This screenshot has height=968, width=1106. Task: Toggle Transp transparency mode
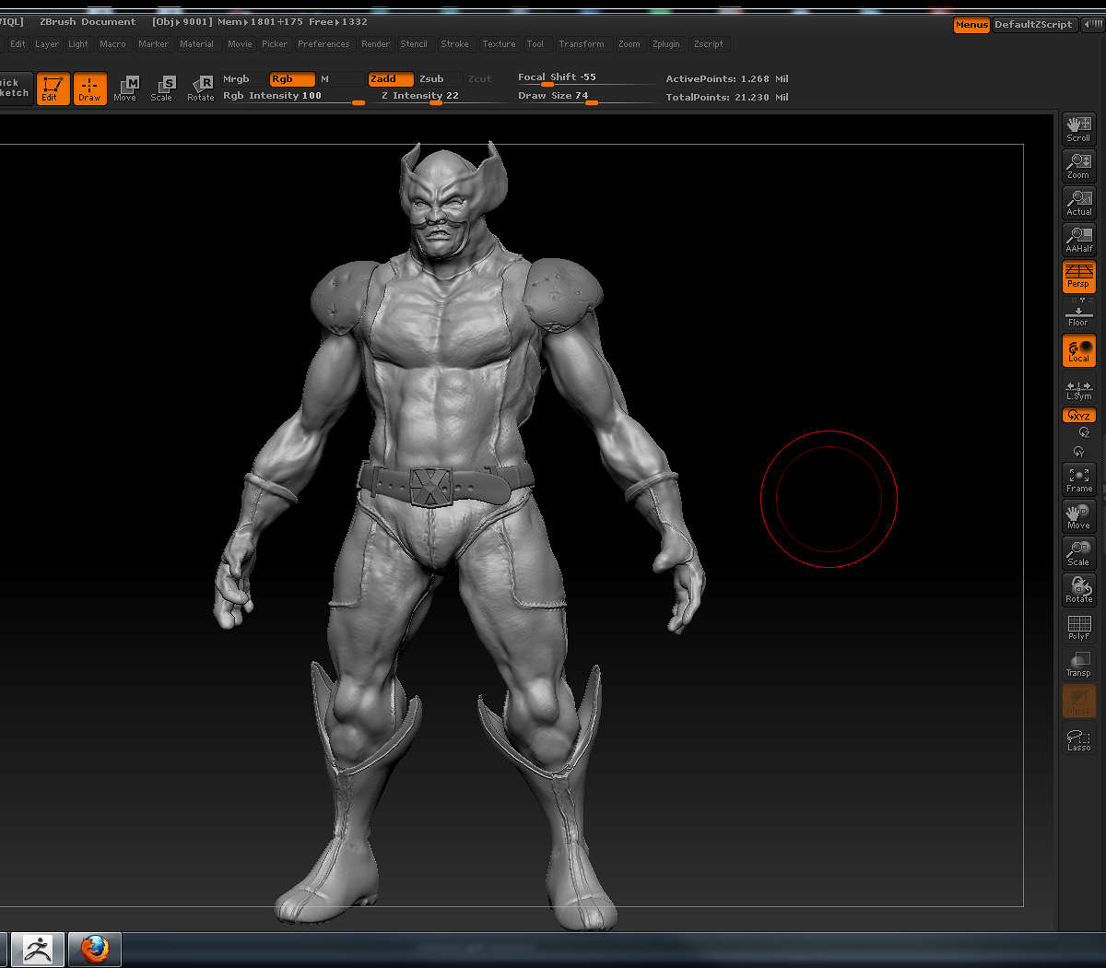[x=1078, y=664]
